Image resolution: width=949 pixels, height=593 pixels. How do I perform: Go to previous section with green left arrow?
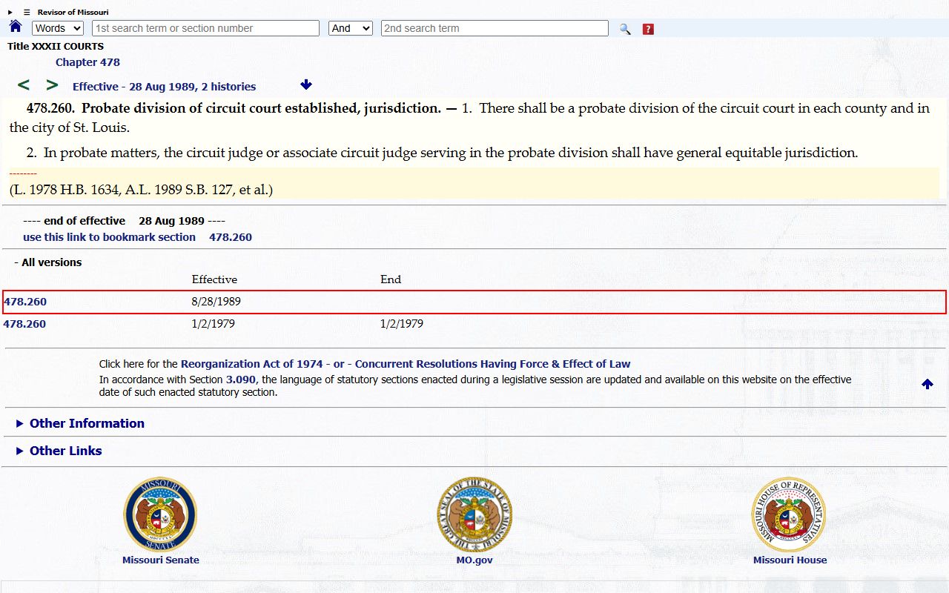point(24,85)
